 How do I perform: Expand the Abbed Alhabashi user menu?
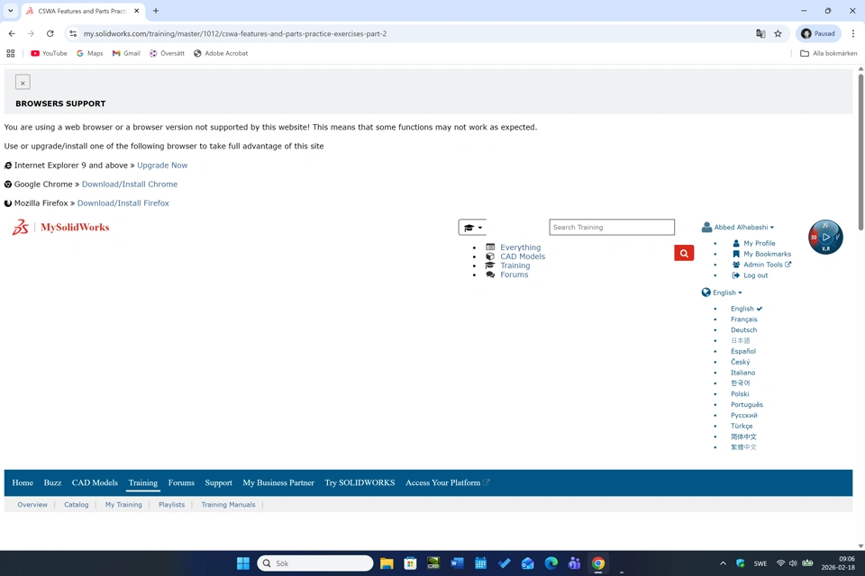(738, 227)
